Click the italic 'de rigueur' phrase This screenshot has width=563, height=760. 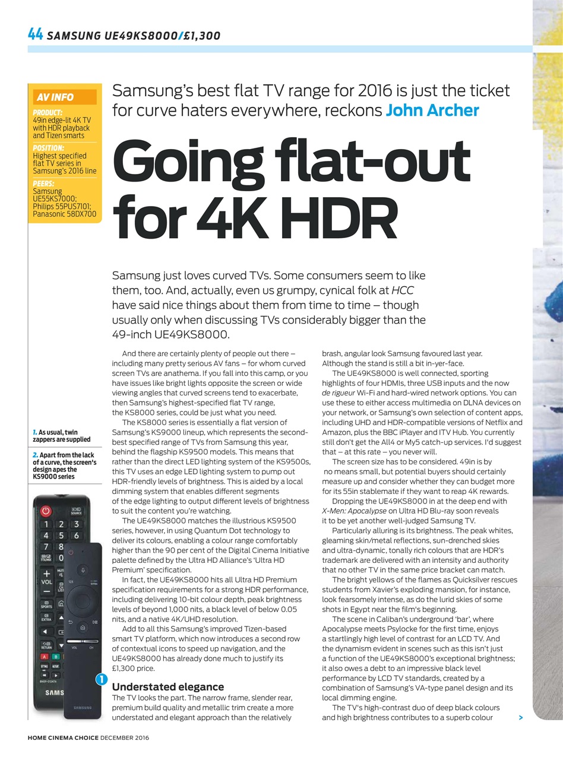click(340, 393)
